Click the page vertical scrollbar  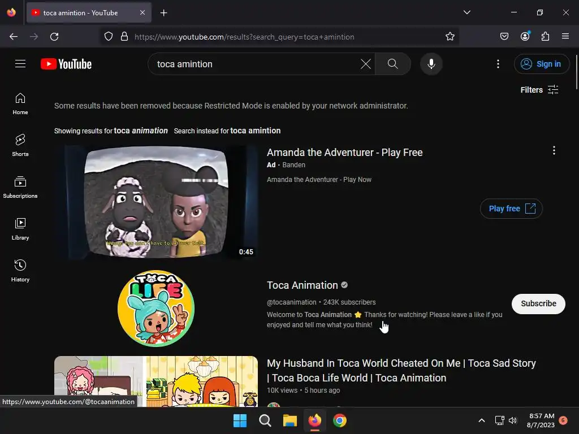576,72
